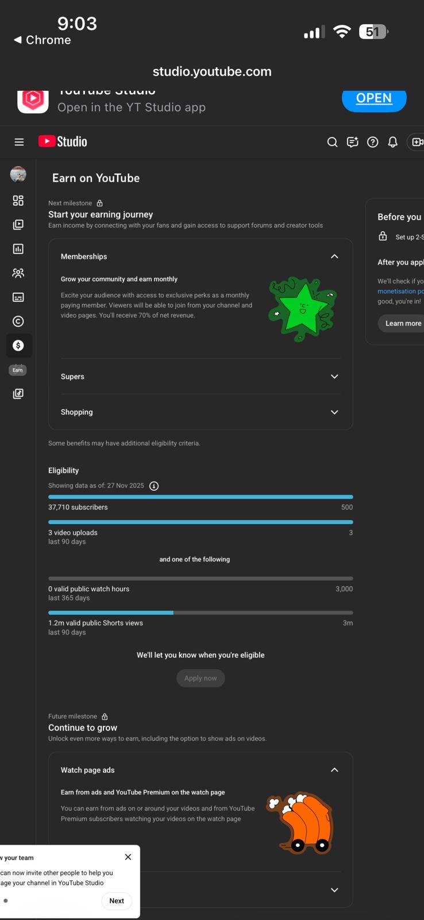Open Content section in the sidebar
This screenshot has height=920, width=424.
click(18, 225)
